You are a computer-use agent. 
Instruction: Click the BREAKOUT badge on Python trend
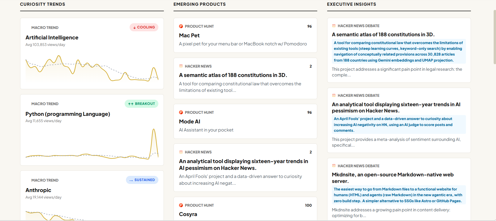click(x=141, y=104)
